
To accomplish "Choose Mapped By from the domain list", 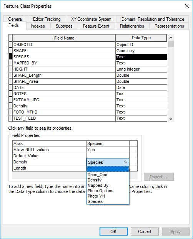I will coord(108,185).
